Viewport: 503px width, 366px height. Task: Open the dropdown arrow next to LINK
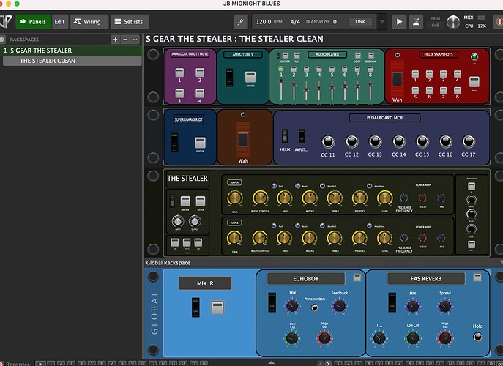coord(381,22)
